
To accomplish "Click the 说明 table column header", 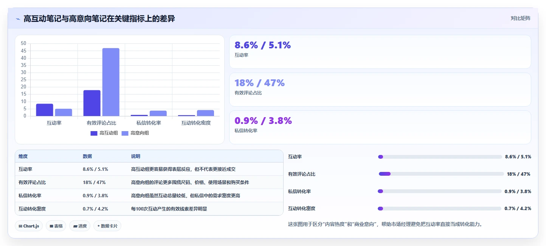I will 136,156.
